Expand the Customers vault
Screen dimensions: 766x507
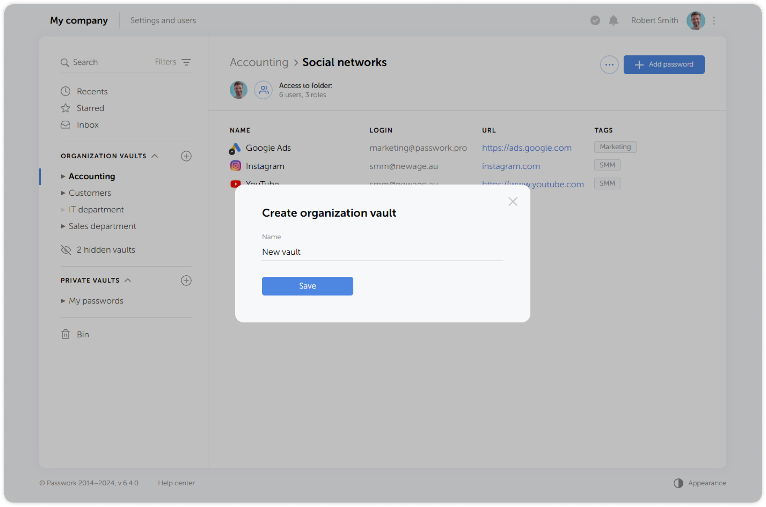(x=63, y=193)
